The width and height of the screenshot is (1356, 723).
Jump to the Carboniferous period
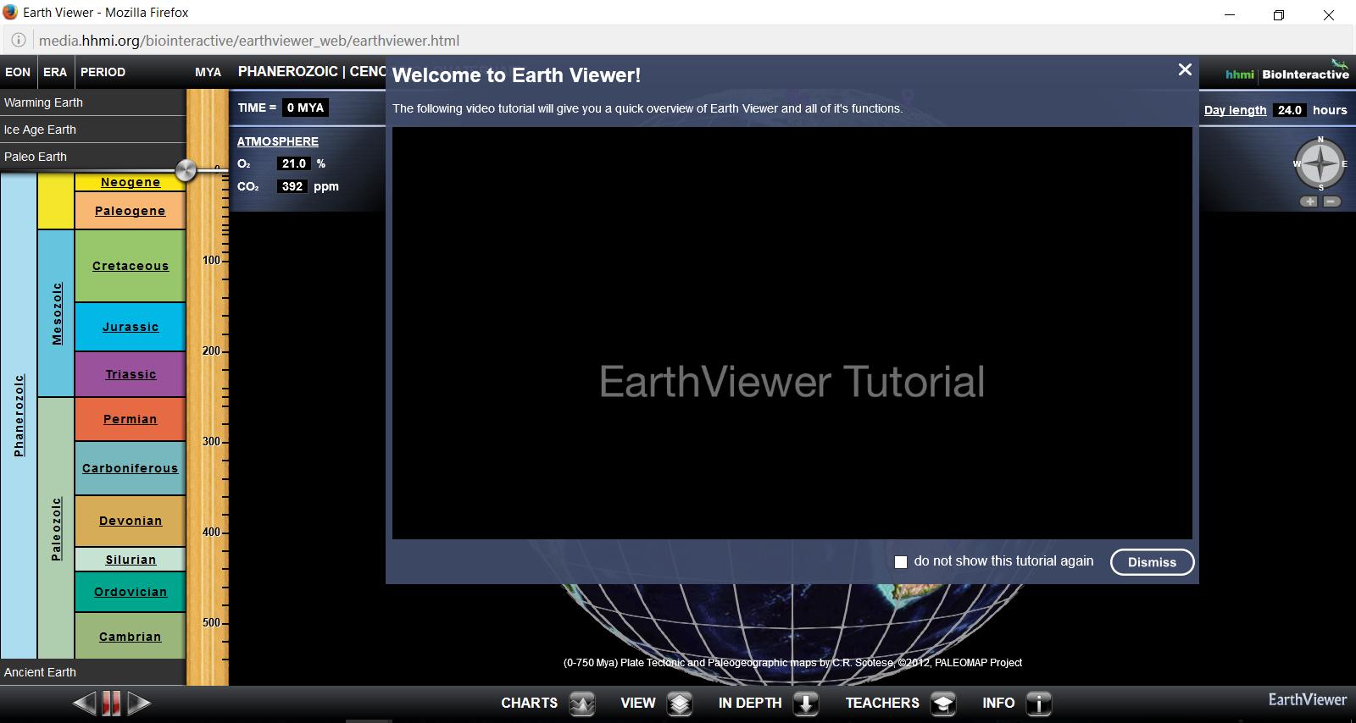(131, 468)
